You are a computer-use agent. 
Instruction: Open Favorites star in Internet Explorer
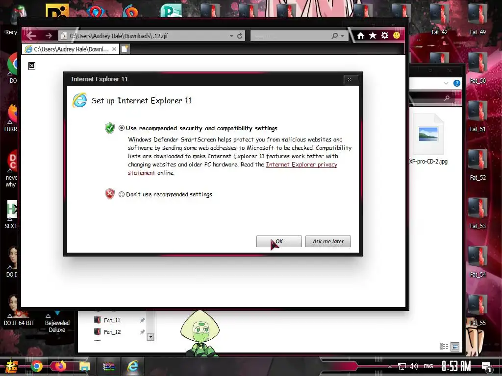coord(373,35)
